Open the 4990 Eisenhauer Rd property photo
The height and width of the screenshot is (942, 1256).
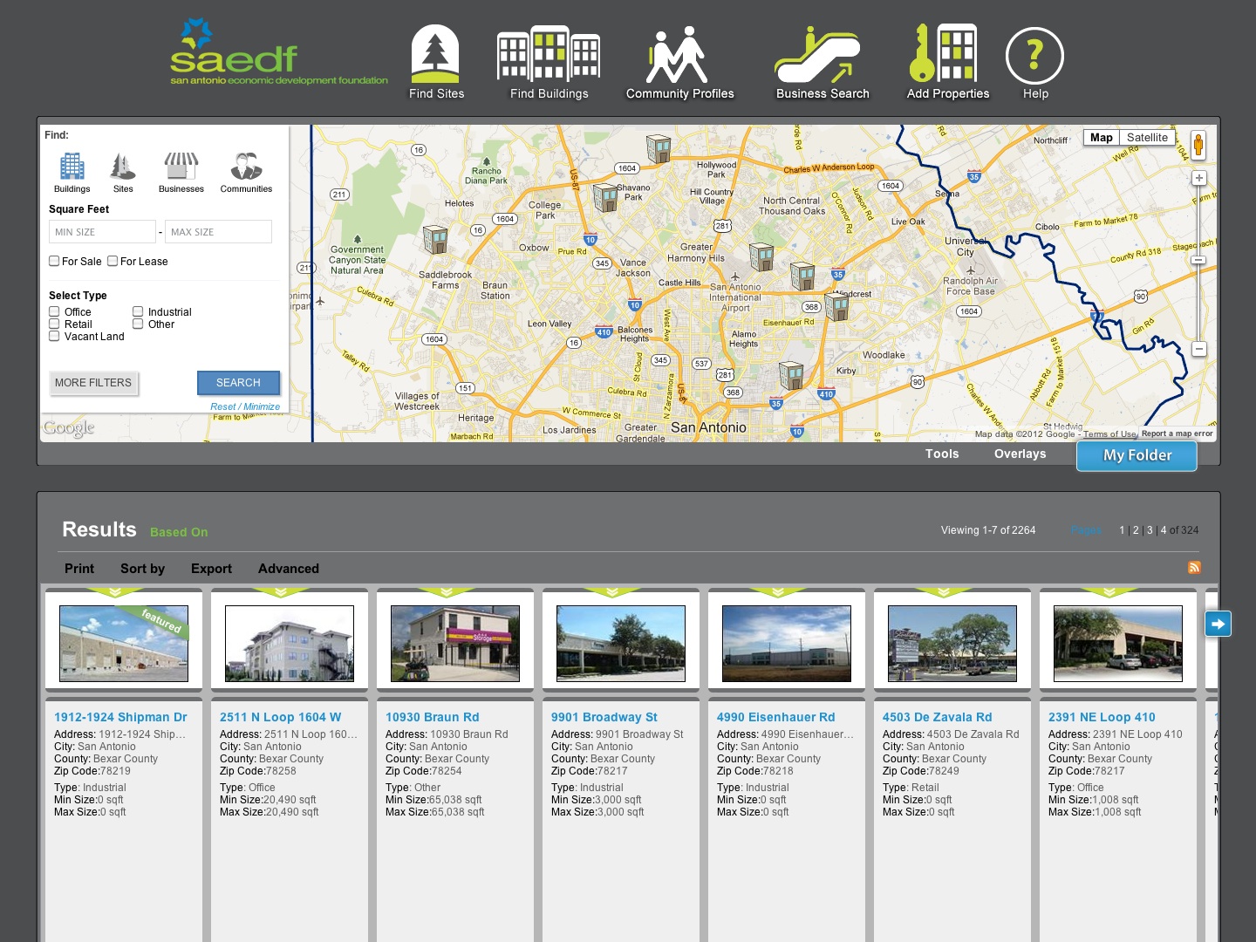[787, 644]
